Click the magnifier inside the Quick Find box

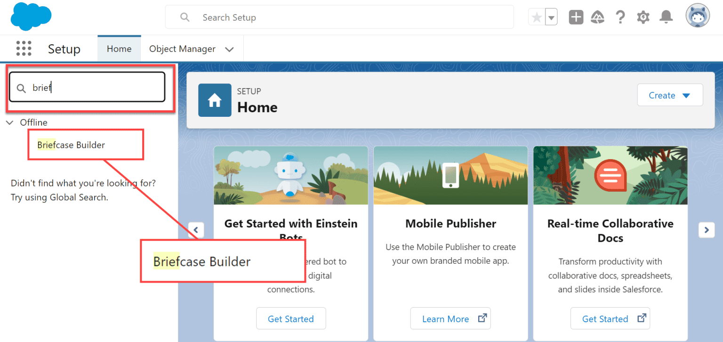pyautogui.click(x=21, y=87)
